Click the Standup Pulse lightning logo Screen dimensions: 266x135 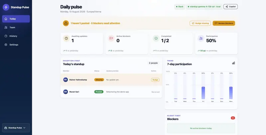[x=6, y=7]
